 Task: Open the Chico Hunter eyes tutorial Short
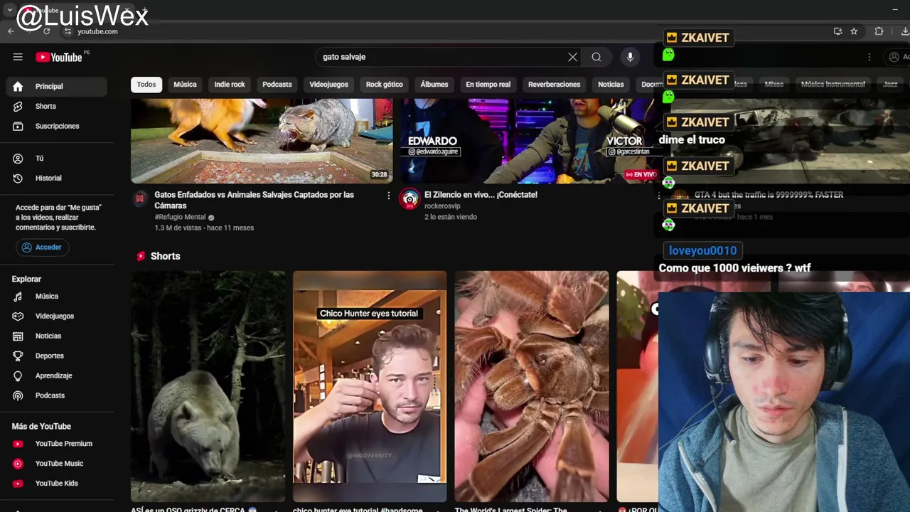370,386
